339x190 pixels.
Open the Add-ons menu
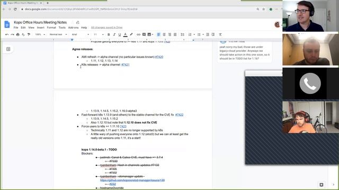73,27
